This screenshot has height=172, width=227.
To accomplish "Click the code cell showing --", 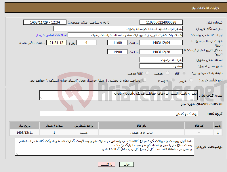I will (x=199, y=133).
